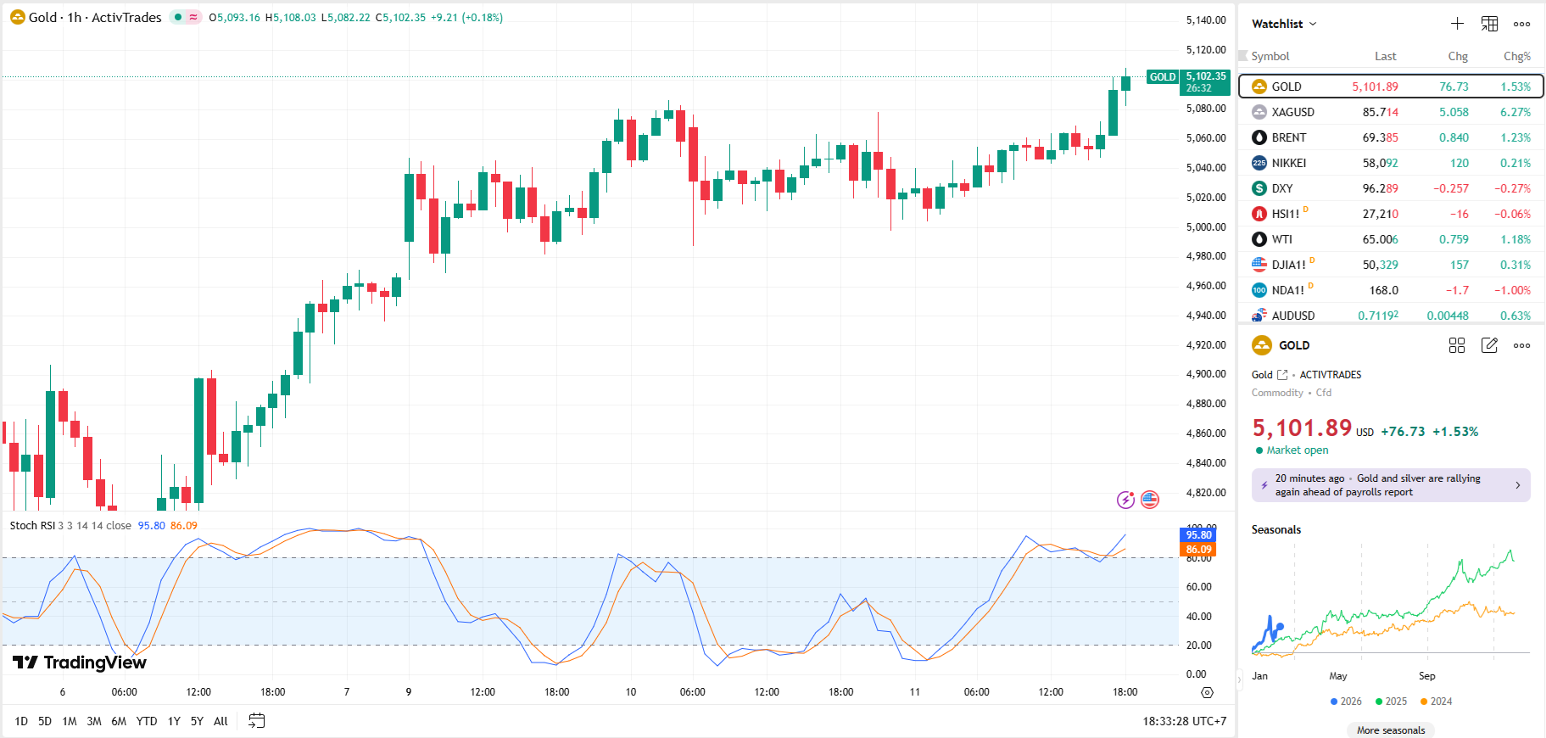Open the Watchlist three-dot more menu
The image size is (1546, 738).
click(1522, 24)
